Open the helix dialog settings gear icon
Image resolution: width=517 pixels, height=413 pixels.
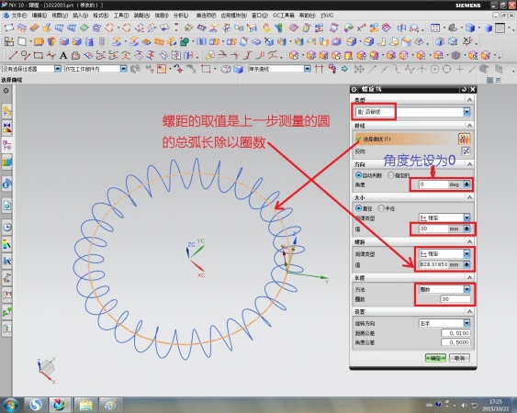pyautogui.click(x=354, y=89)
